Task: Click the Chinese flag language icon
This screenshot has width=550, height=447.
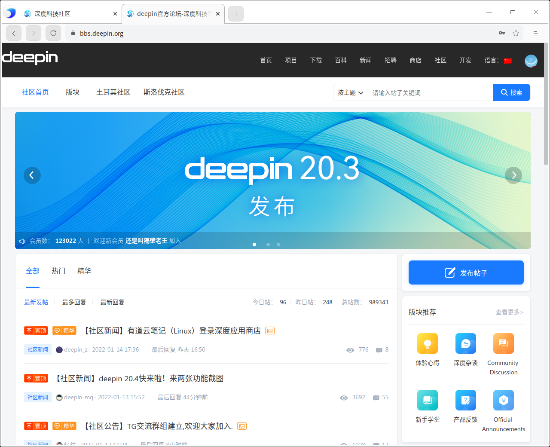Action: point(508,61)
